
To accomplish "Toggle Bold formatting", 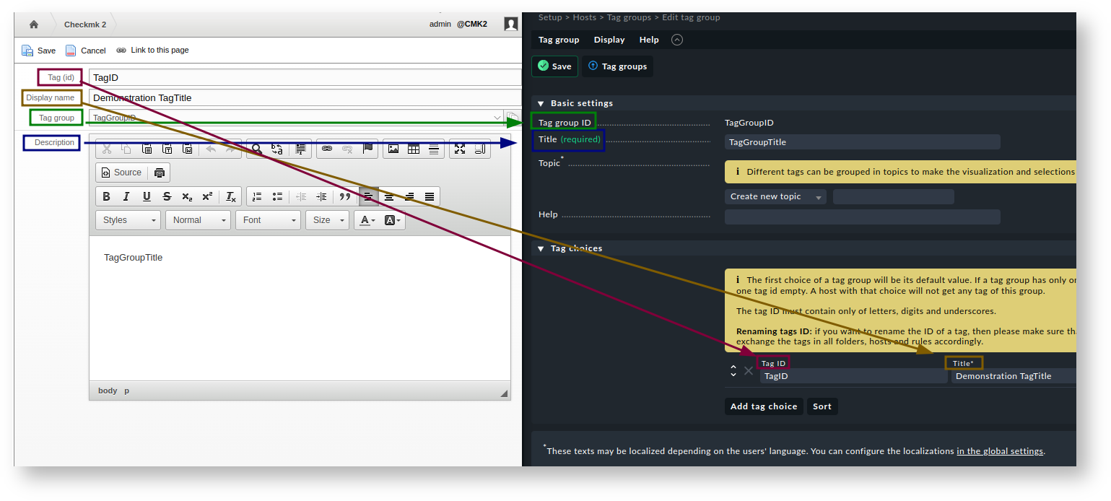I will tap(106, 196).
